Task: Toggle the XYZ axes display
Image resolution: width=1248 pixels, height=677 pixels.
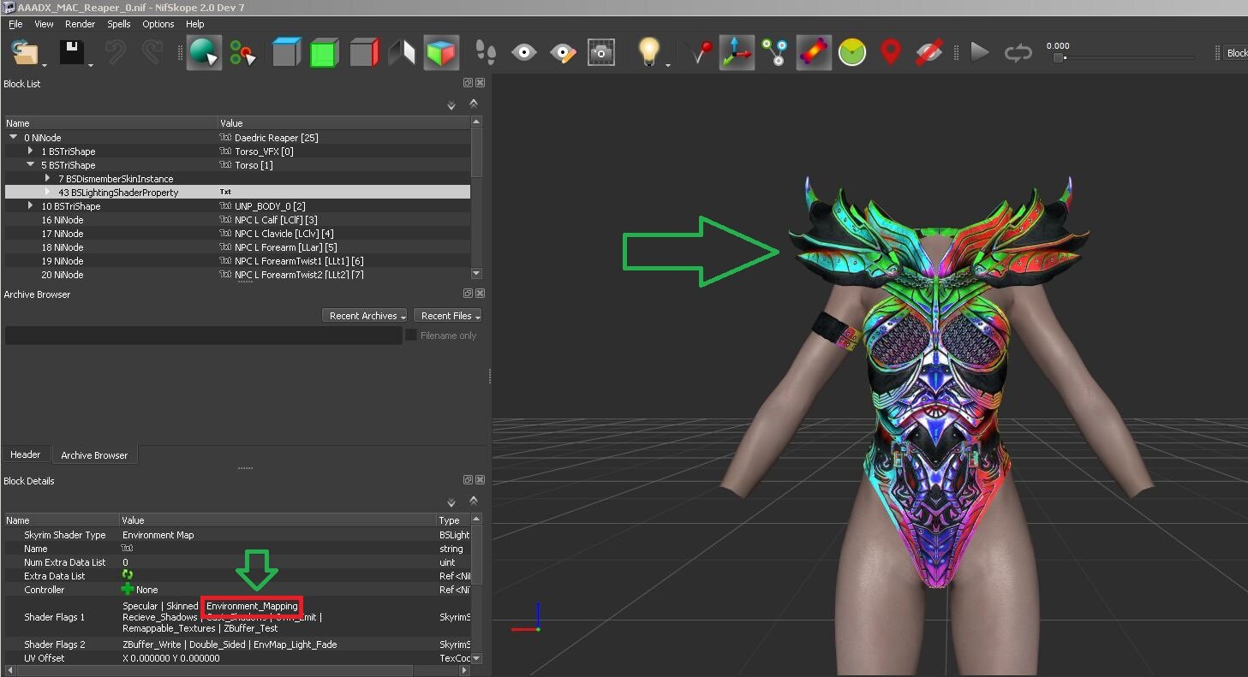Action: (x=737, y=53)
